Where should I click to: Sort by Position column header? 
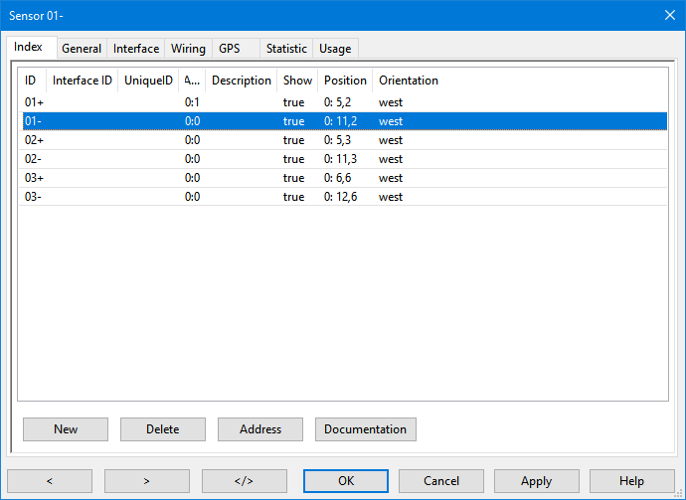[345, 81]
